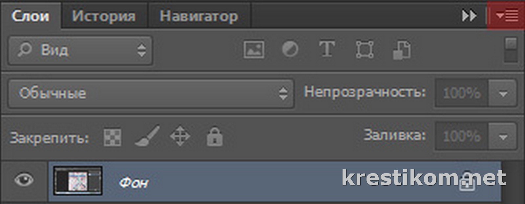525x204 pixels.
Task: Lock image pixels brush icon
Action: pos(147,135)
